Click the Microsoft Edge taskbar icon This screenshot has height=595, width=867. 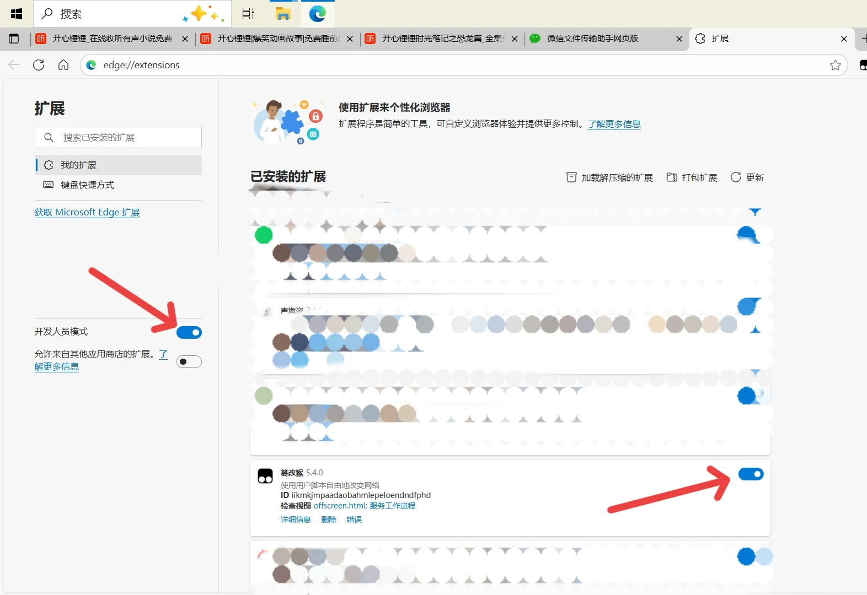point(318,14)
